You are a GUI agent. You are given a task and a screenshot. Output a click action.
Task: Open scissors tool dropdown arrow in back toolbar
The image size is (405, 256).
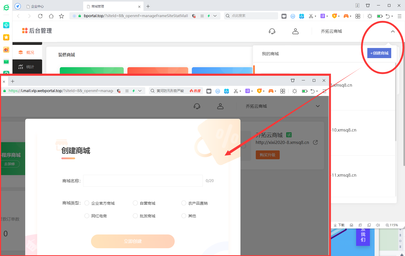pos(316,16)
